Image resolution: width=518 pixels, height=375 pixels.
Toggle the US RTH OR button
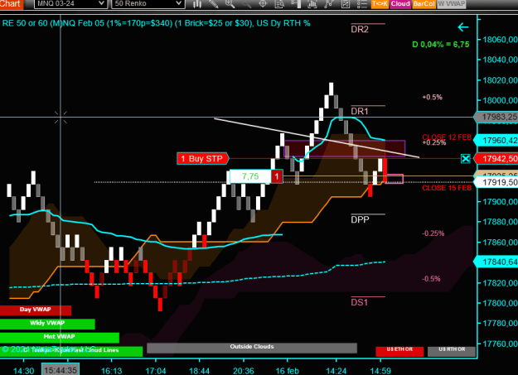click(x=452, y=351)
